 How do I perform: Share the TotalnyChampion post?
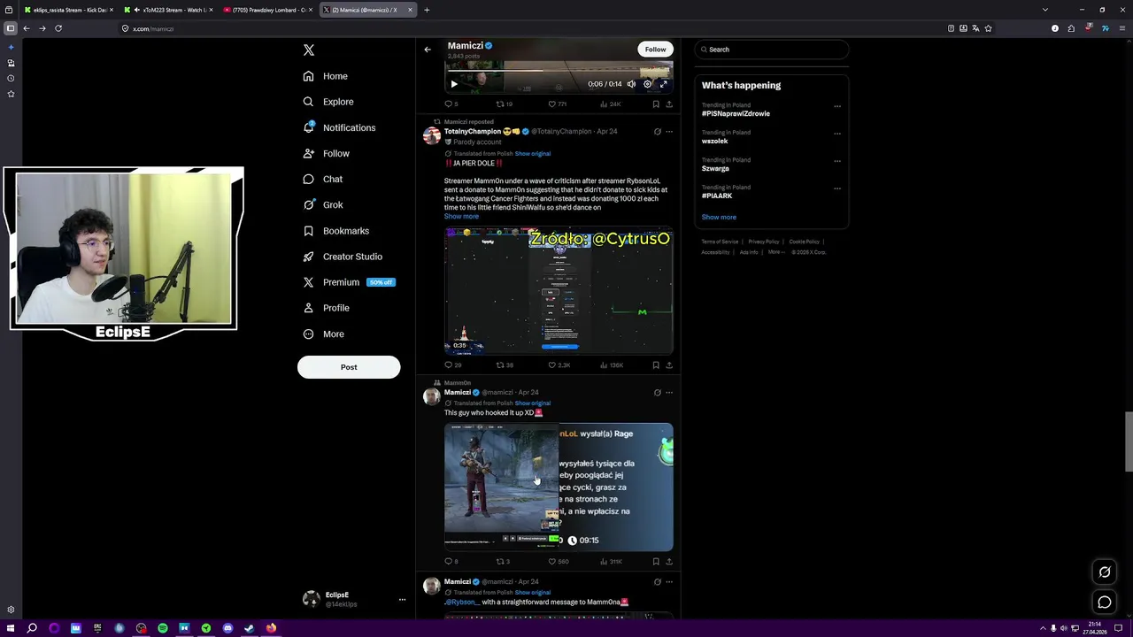click(x=669, y=365)
